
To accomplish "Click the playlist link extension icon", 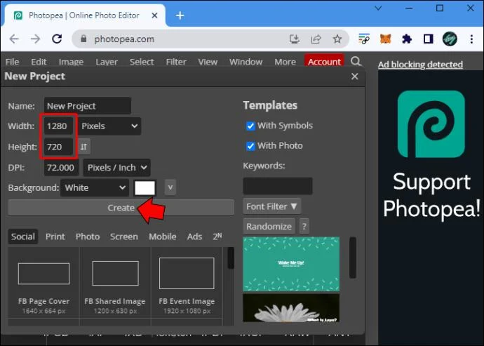I will click(364, 39).
